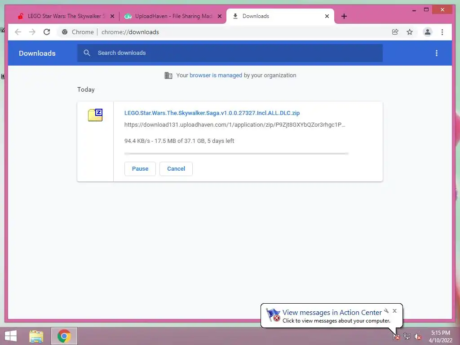Click the Action Center flag tray icon
Screen dimensions: 460x345
pos(396,336)
